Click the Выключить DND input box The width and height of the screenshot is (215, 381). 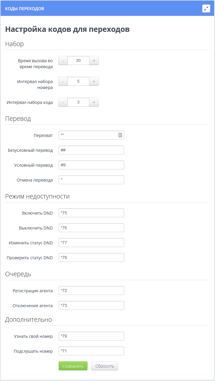(91, 228)
